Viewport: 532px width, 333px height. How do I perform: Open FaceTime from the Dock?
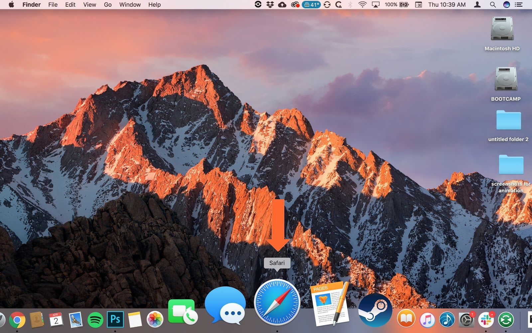(x=183, y=312)
